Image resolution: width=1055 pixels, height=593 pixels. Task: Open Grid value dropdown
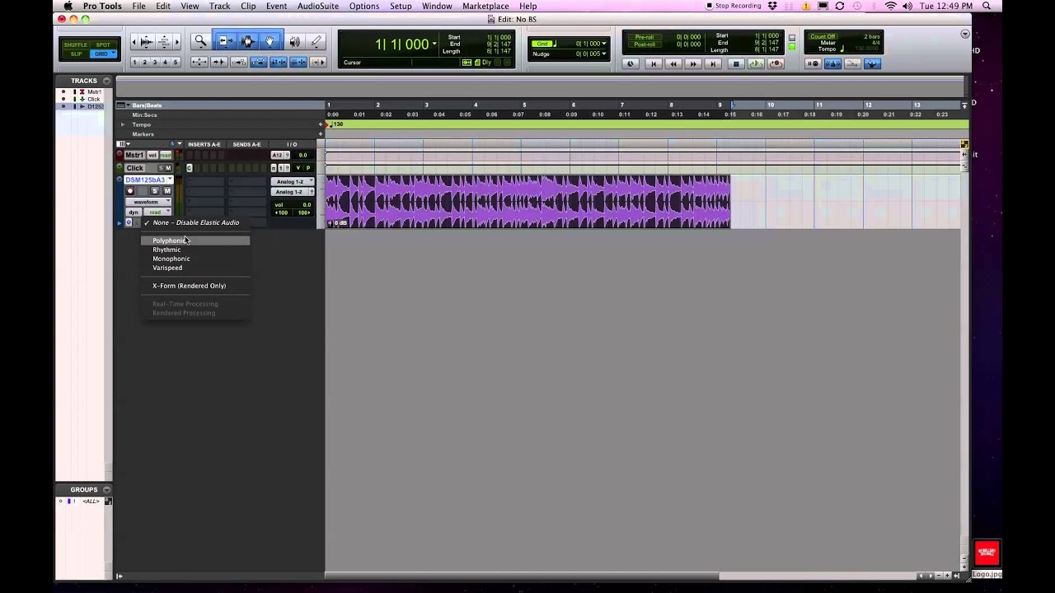604,44
